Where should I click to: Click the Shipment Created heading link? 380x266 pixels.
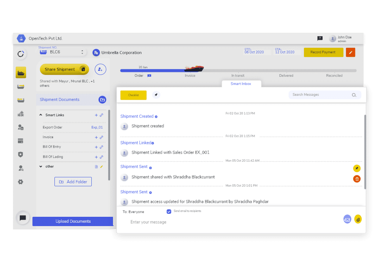(x=137, y=117)
